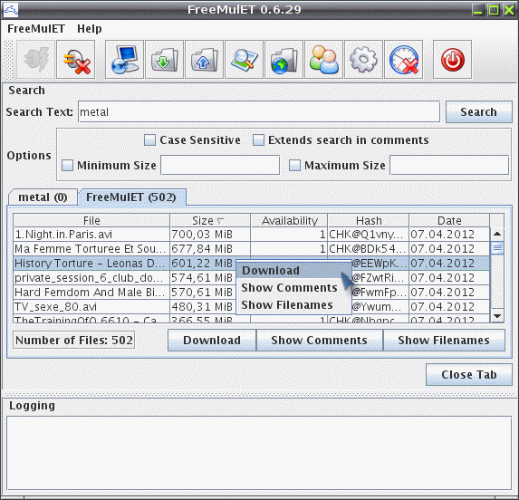Choose Show Comments in context menu
This screenshot has height=500, width=519.
click(x=293, y=287)
